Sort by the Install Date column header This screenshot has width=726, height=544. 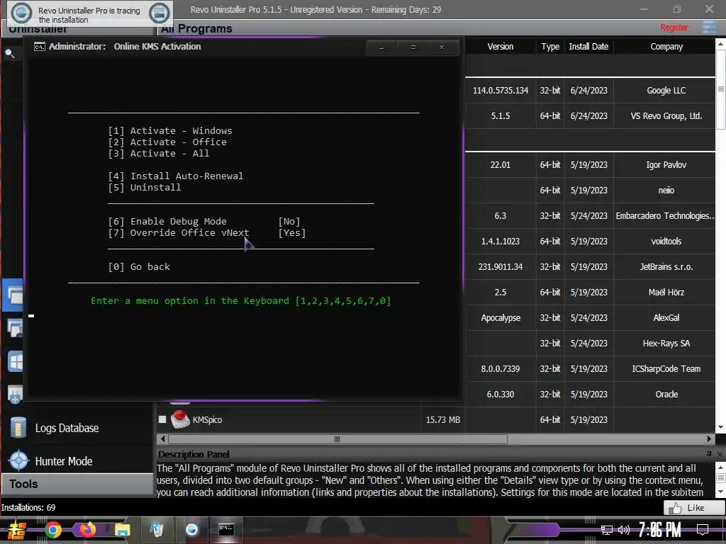(x=588, y=47)
